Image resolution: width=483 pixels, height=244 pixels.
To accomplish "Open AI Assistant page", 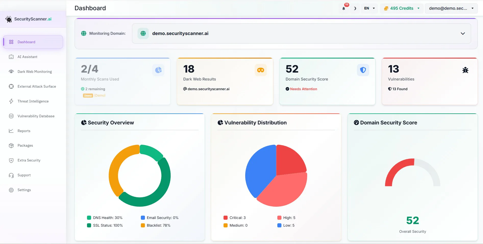I will 33,57.
